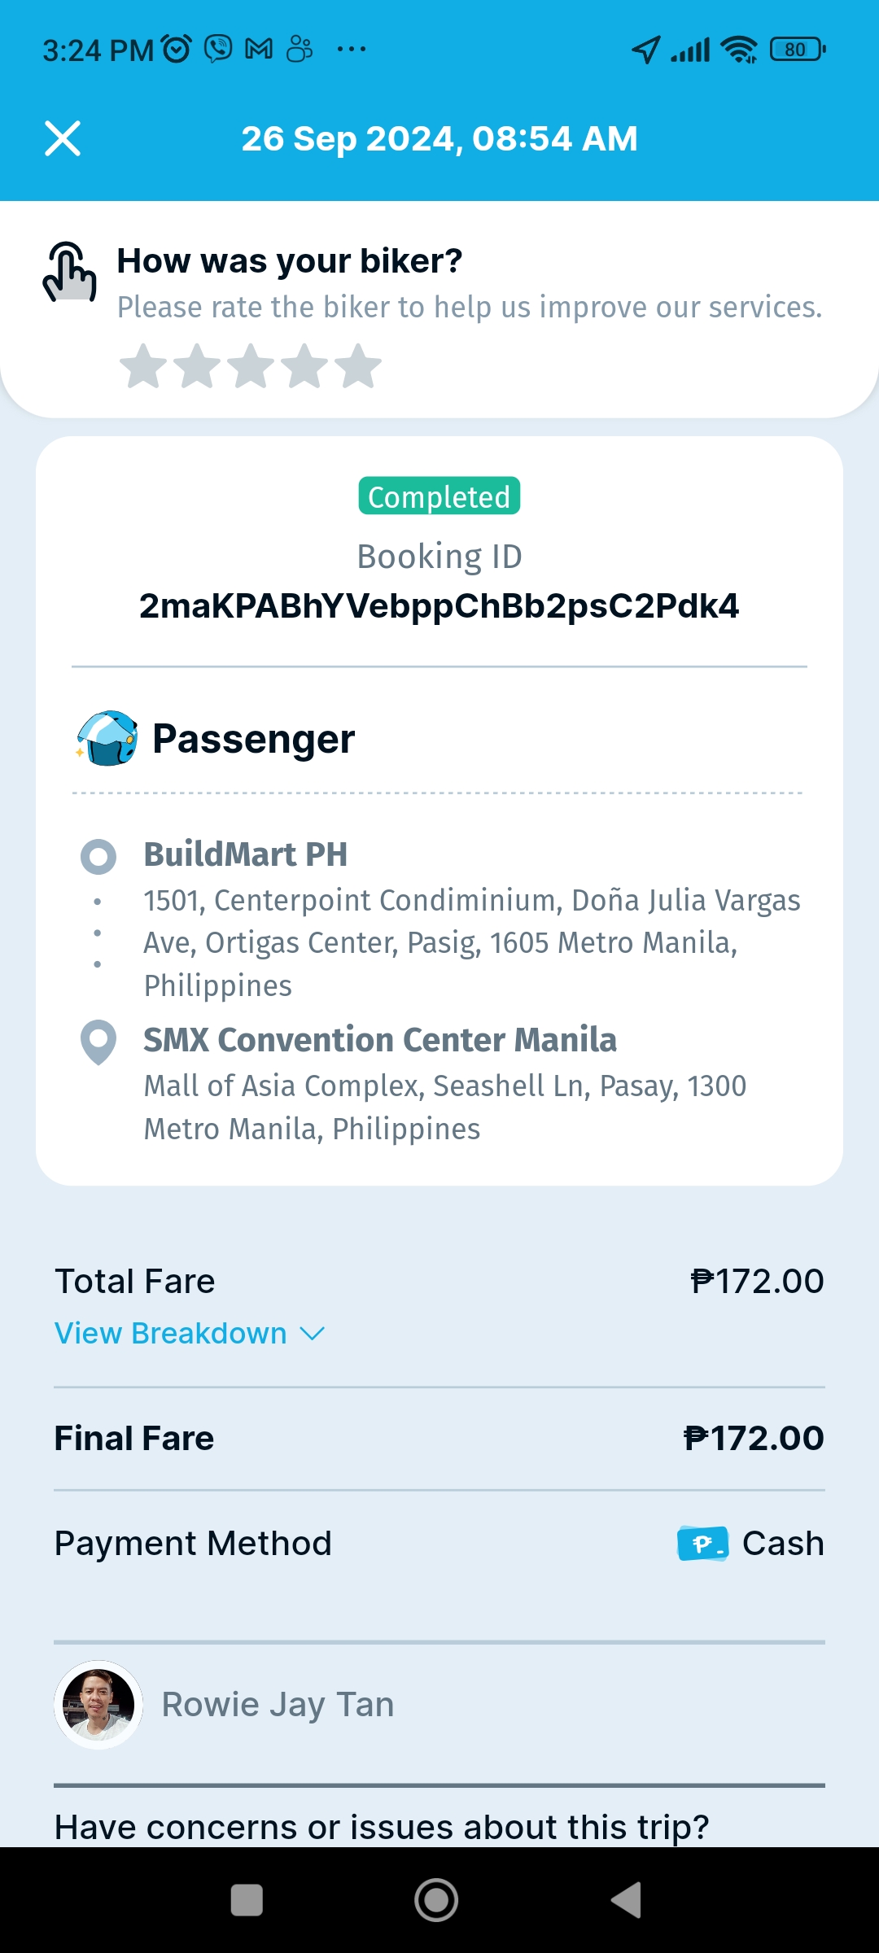Rate the biker one star
The height and width of the screenshot is (1953, 879).
(x=143, y=366)
